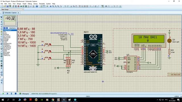182x102 pixels.
Task: Zoom in with first magnifier icon
Action: (x=53, y=6)
